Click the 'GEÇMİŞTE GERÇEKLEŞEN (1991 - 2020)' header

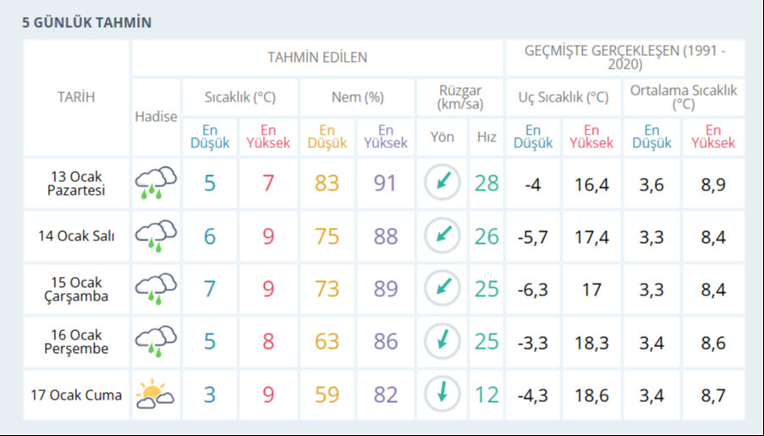point(625,58)
